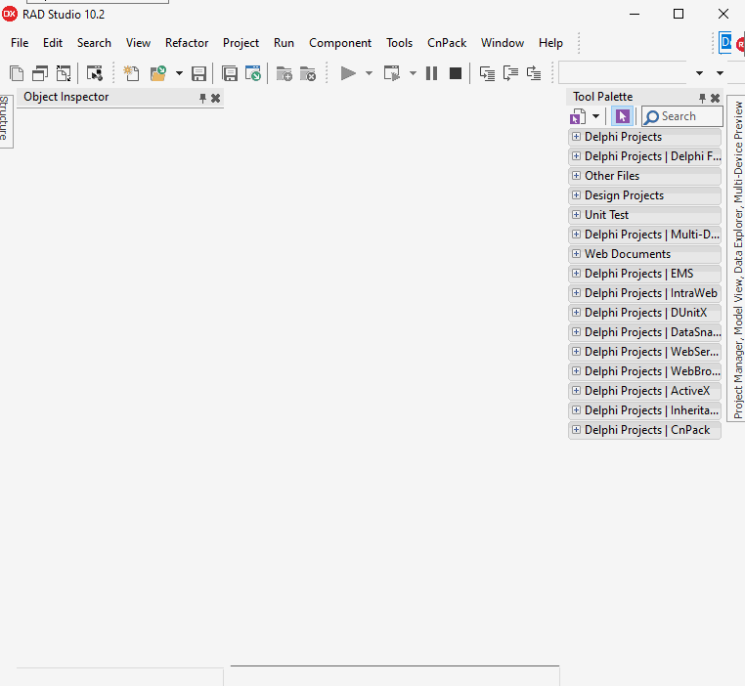
Task: Expand Delphi Projects | DataSna... category
Action: point(576,332)
